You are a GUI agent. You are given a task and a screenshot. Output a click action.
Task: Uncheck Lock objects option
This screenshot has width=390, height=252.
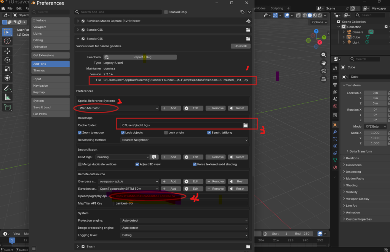click(123, 133)
